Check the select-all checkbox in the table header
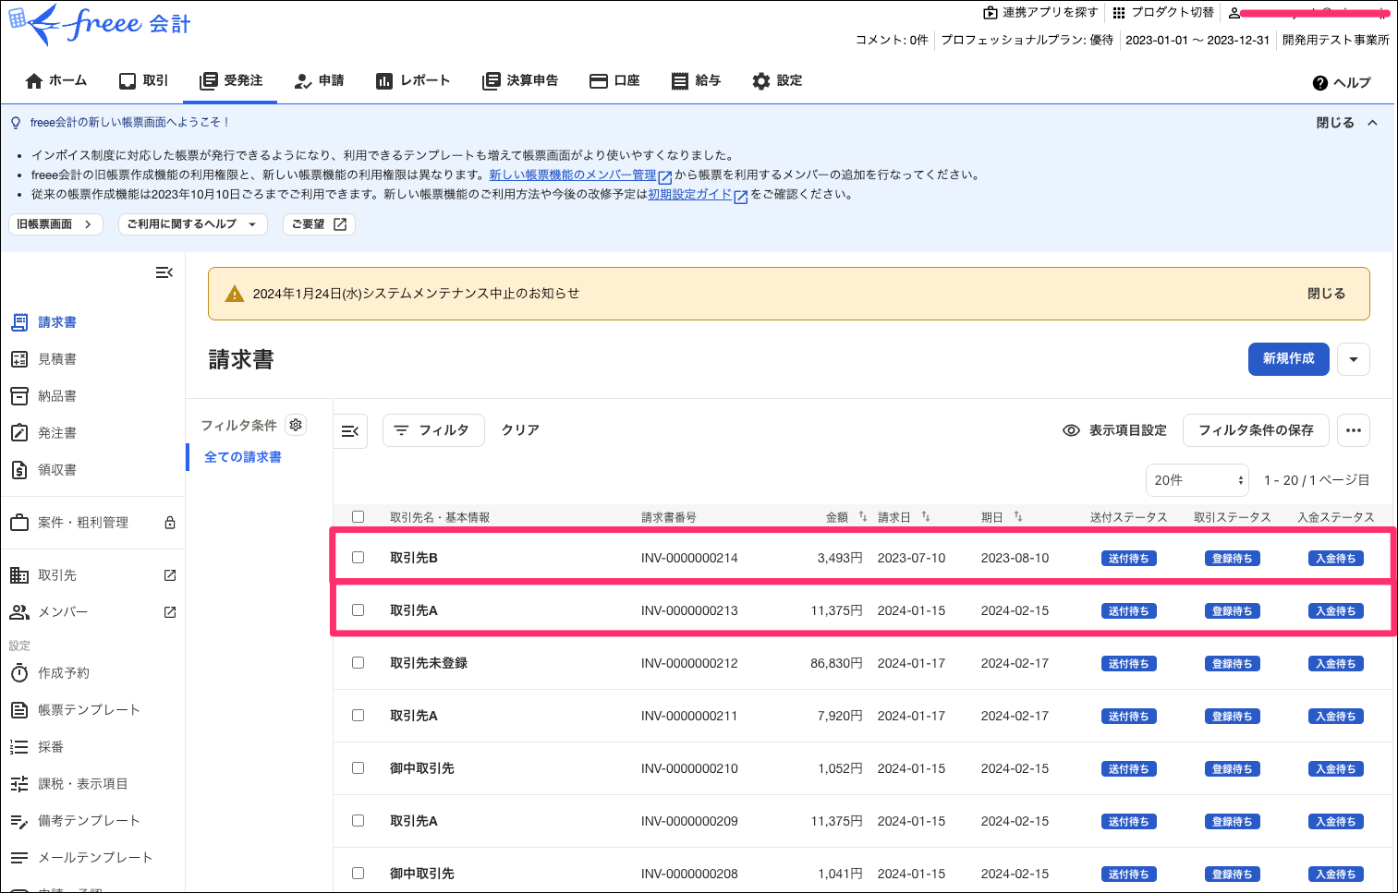The width and height of the screenshot is (1398, 893). coord(359,517)
